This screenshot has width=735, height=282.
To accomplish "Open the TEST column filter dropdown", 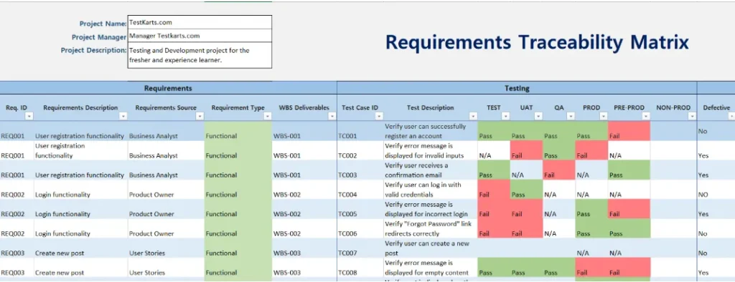I will click(x=506, y=116).
